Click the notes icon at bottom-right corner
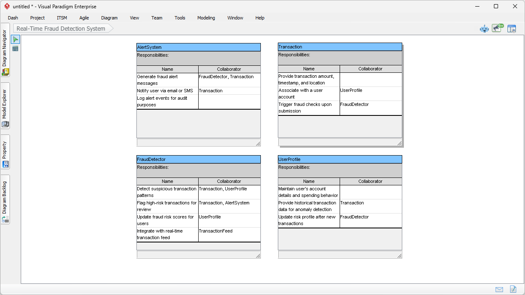This screenshot has height=295, width=525. [513, 289]
